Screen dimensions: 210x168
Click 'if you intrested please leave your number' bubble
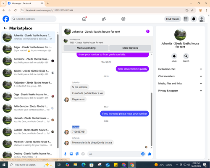(124, 114)
